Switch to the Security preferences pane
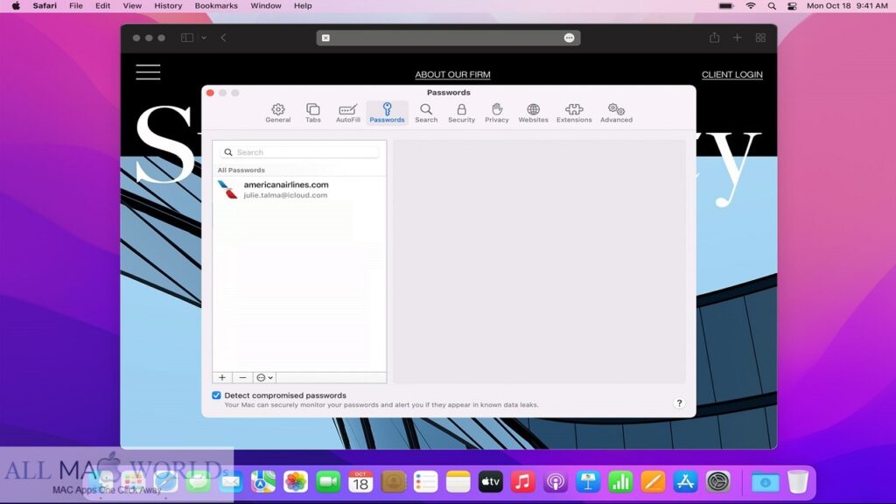896x504 pixels. [461, 113]
